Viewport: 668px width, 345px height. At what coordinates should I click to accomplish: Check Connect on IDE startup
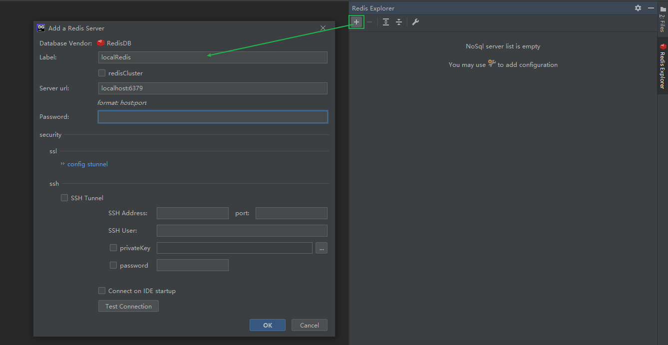coord(102,291)
